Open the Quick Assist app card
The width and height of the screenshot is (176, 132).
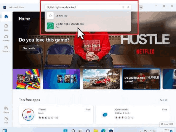[133, 115]
